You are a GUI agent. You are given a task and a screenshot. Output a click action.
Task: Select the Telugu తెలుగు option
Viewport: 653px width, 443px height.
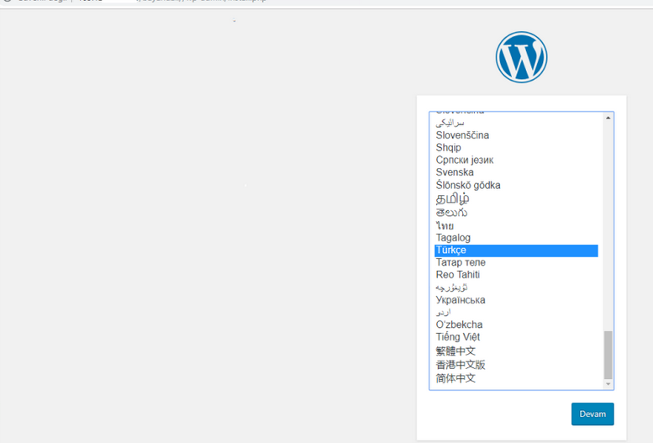click(516, 213)
